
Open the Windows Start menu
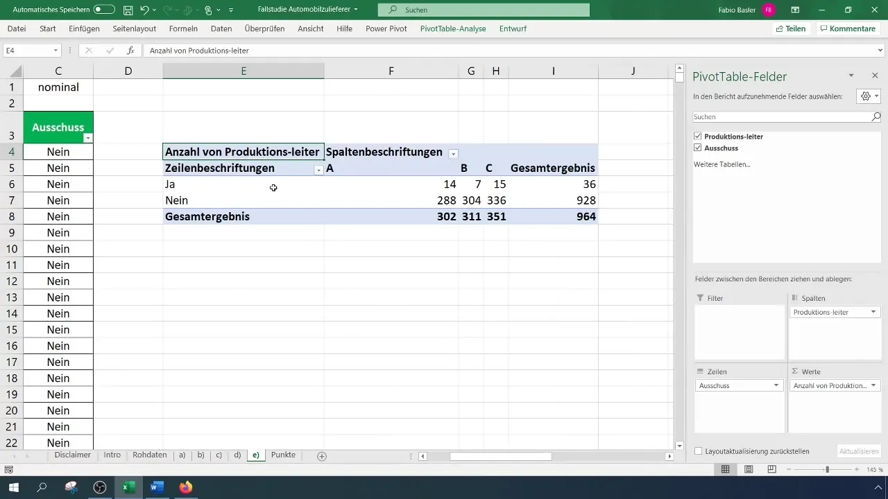tap(14, 487)
